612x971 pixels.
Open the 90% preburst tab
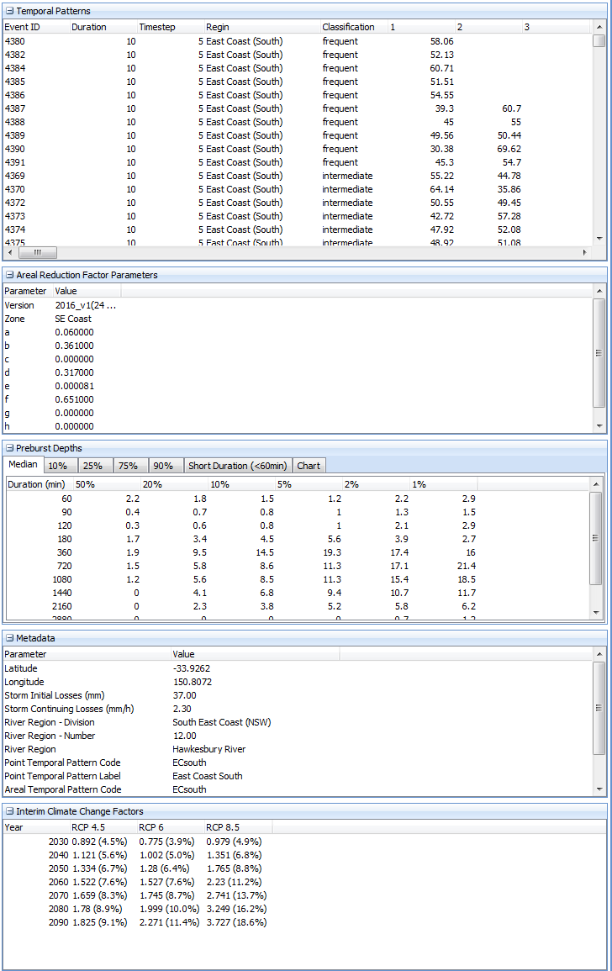click(x=164, y=466)
